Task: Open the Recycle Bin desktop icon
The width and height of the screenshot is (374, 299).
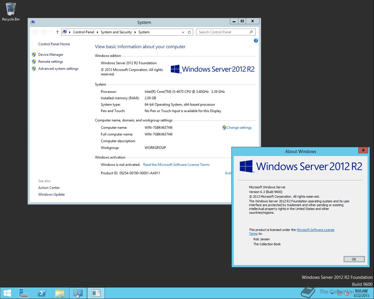Action: 11,12
